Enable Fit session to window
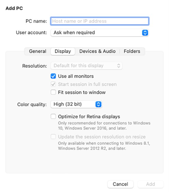Image resolution: width=169 pixels, height=192 pixels. (53, 92)
